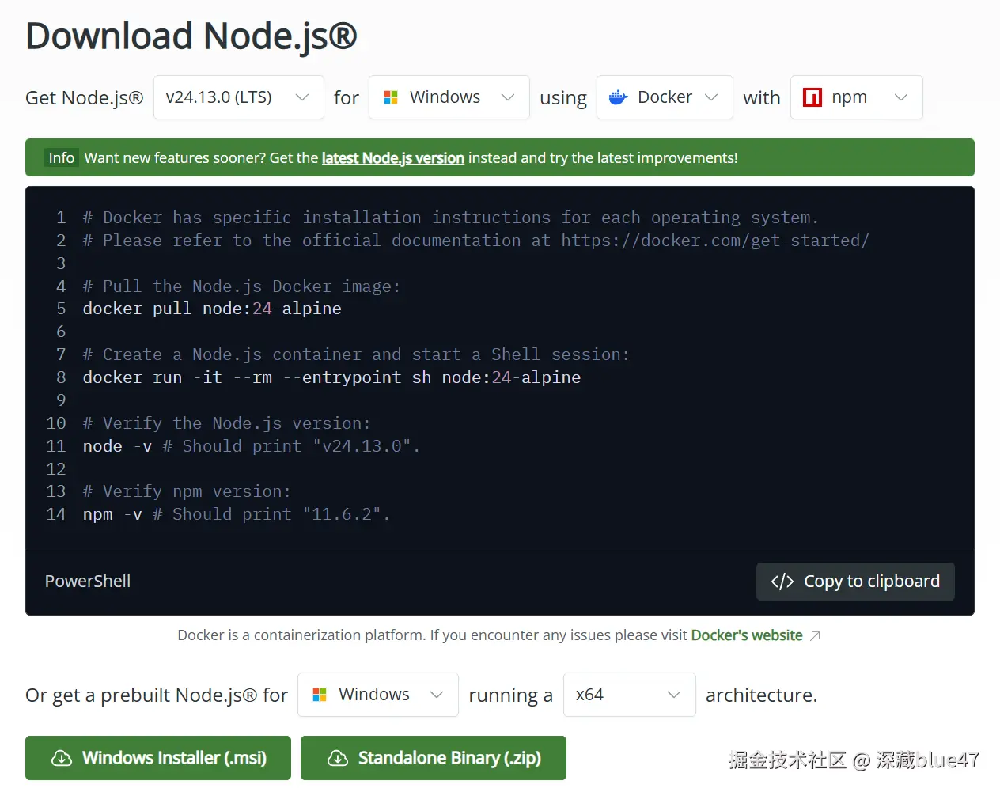Visit Docker's website link
The width and height of the screenshot is (1000, 792).
(747, 635)
